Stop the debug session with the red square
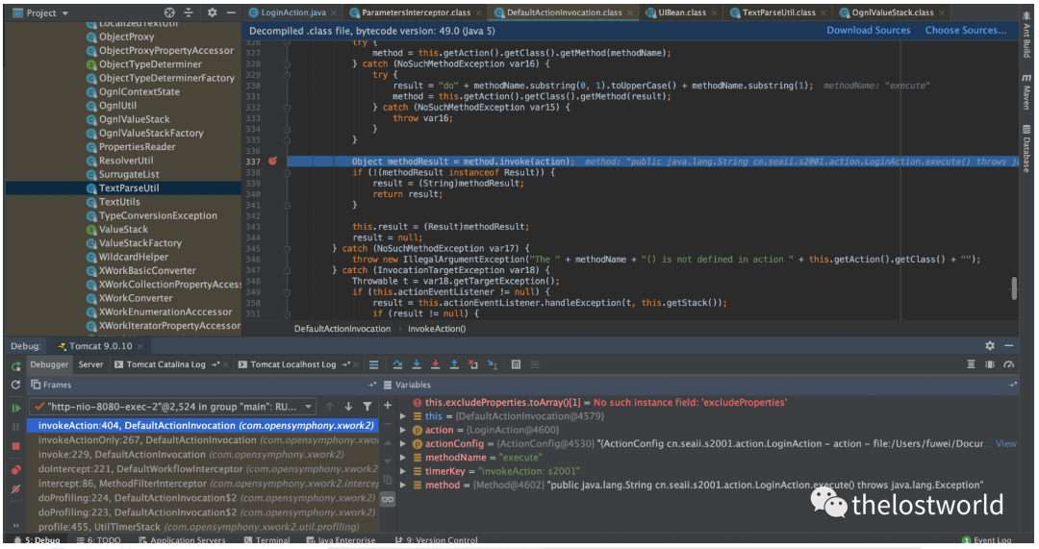The width and height of the screenshot is (1039, 549). pyautogui.click(x=16, y=446)
